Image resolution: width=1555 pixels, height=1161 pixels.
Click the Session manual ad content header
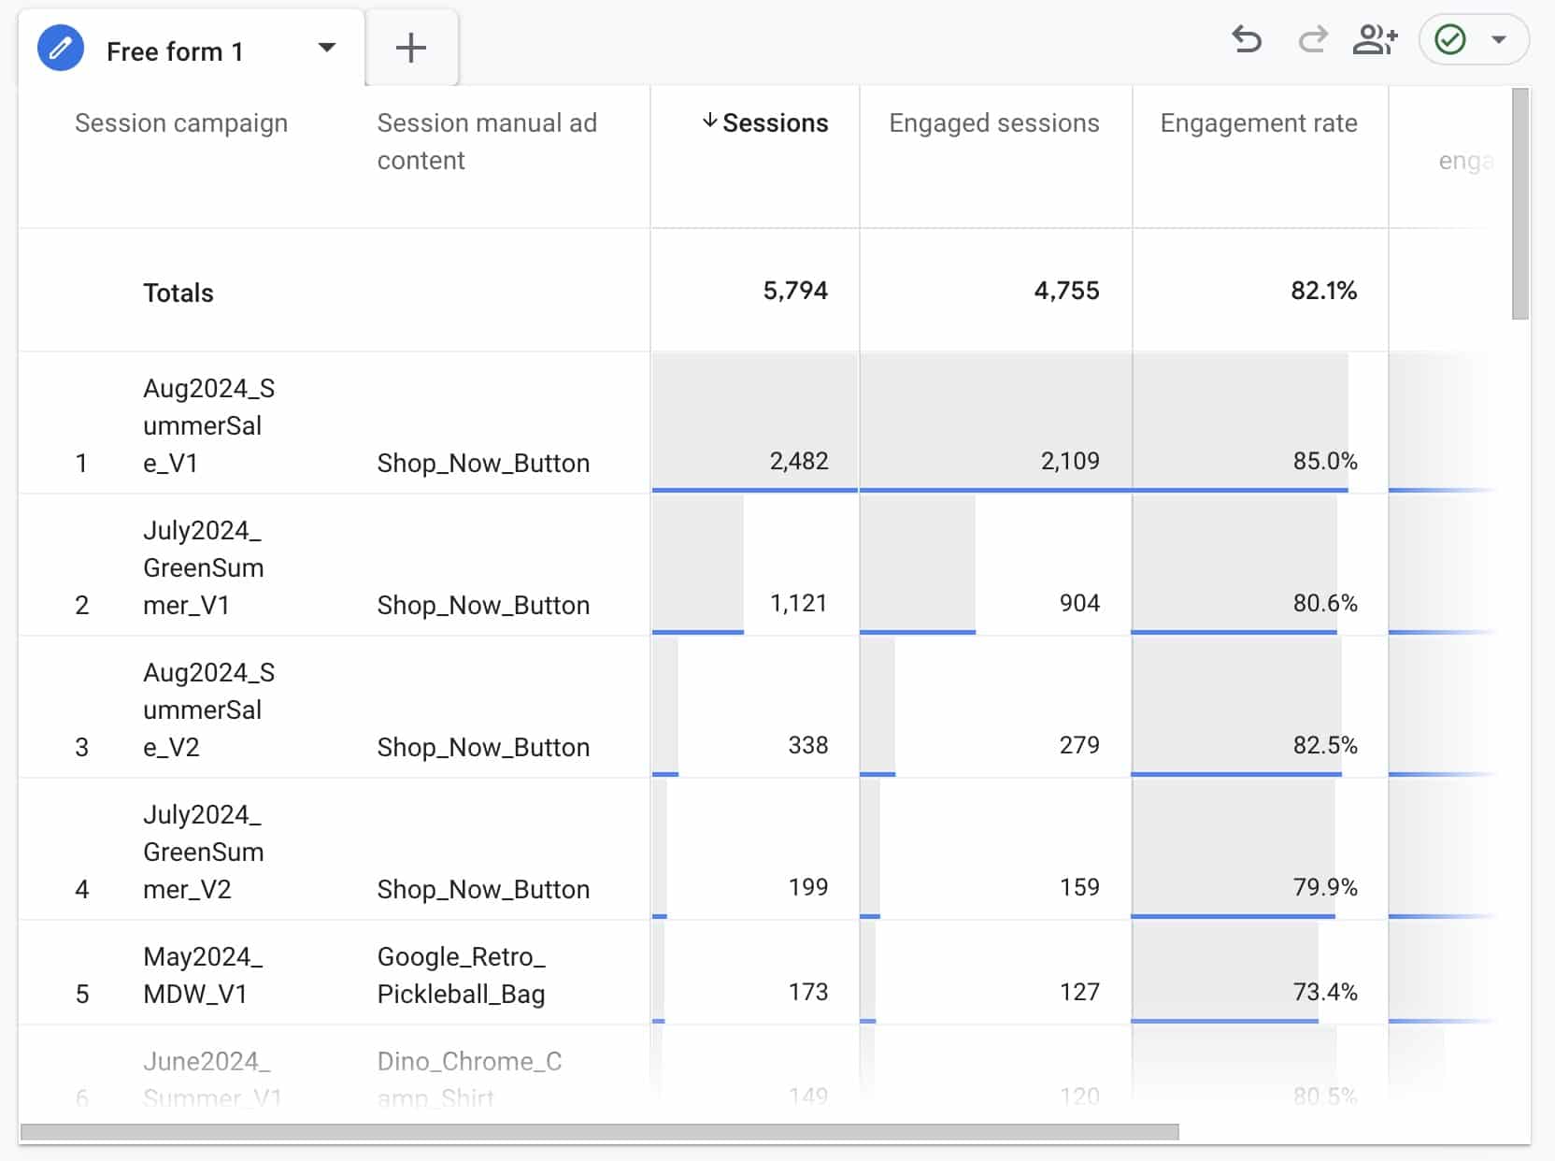486,141
